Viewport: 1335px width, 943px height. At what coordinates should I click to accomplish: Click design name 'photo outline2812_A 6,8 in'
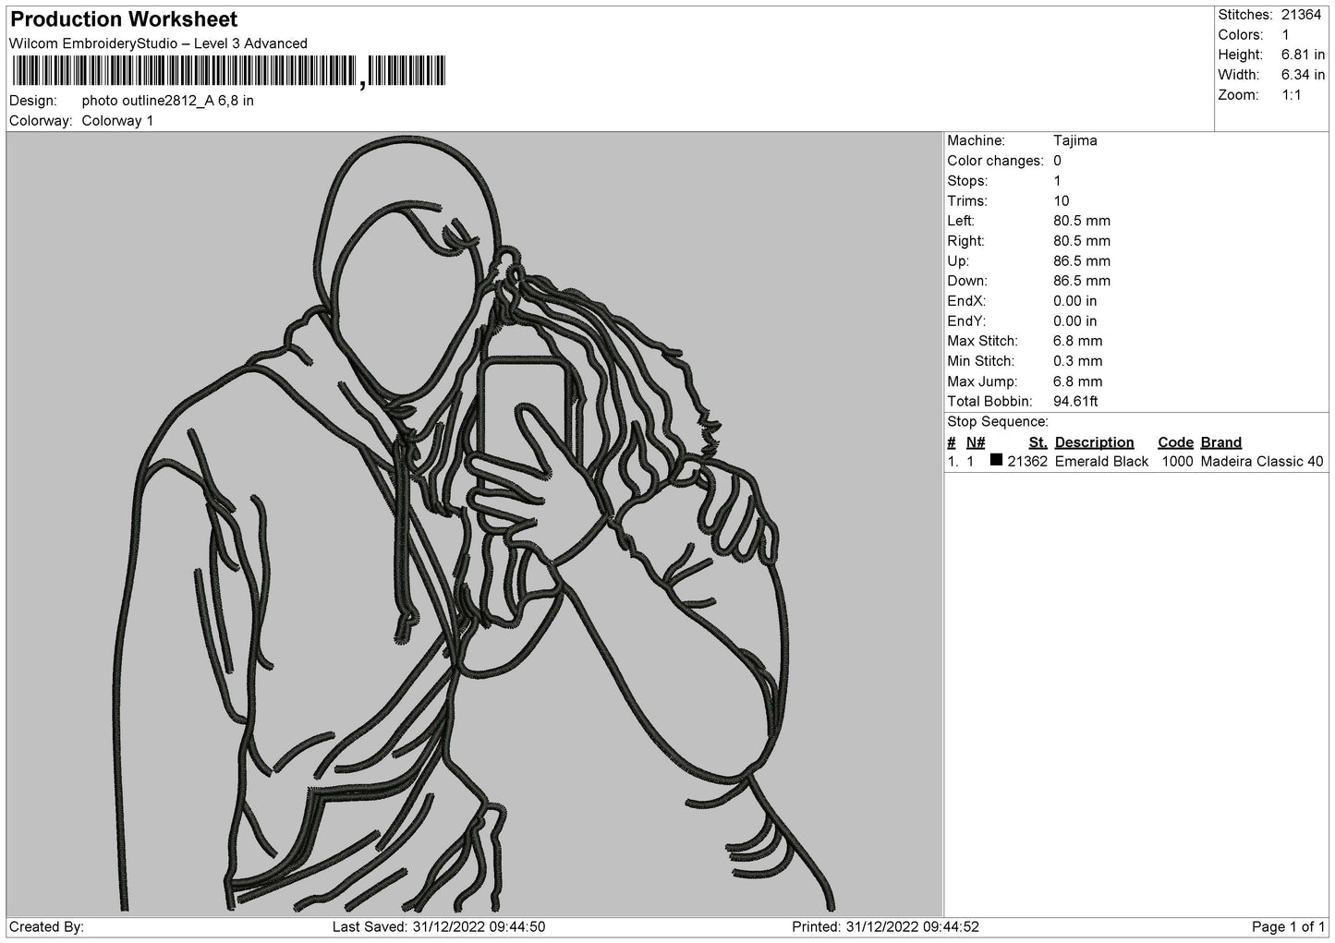pyautogui.click(x=168, y=101)
